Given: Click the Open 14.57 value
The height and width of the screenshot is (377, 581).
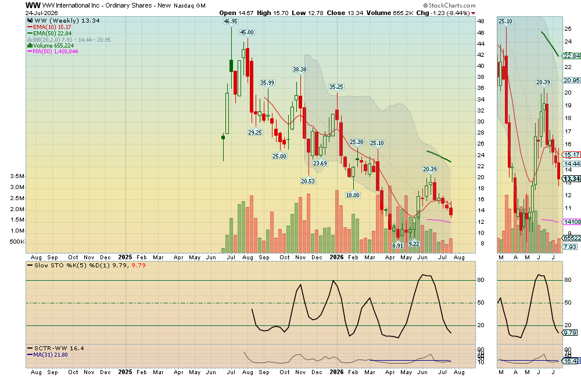Looking at the screenshot, I should 236,13.
